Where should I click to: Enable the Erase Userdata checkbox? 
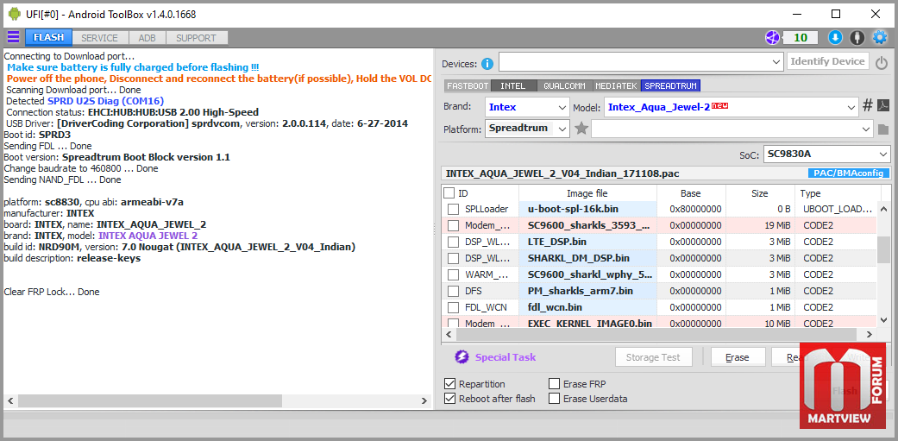click(555, 399)
